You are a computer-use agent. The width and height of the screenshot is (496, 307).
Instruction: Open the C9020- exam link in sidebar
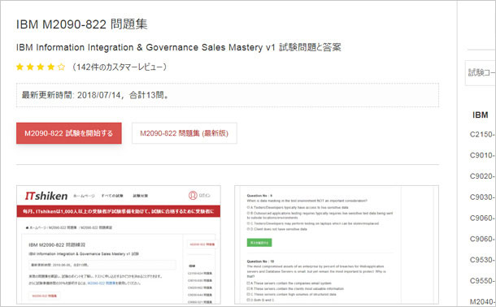click(x=482, y=176)
